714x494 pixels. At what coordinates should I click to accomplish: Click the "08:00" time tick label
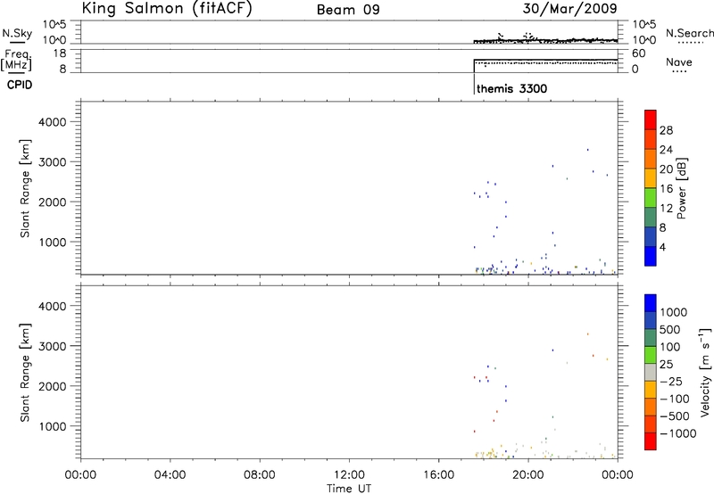point(259,475)
